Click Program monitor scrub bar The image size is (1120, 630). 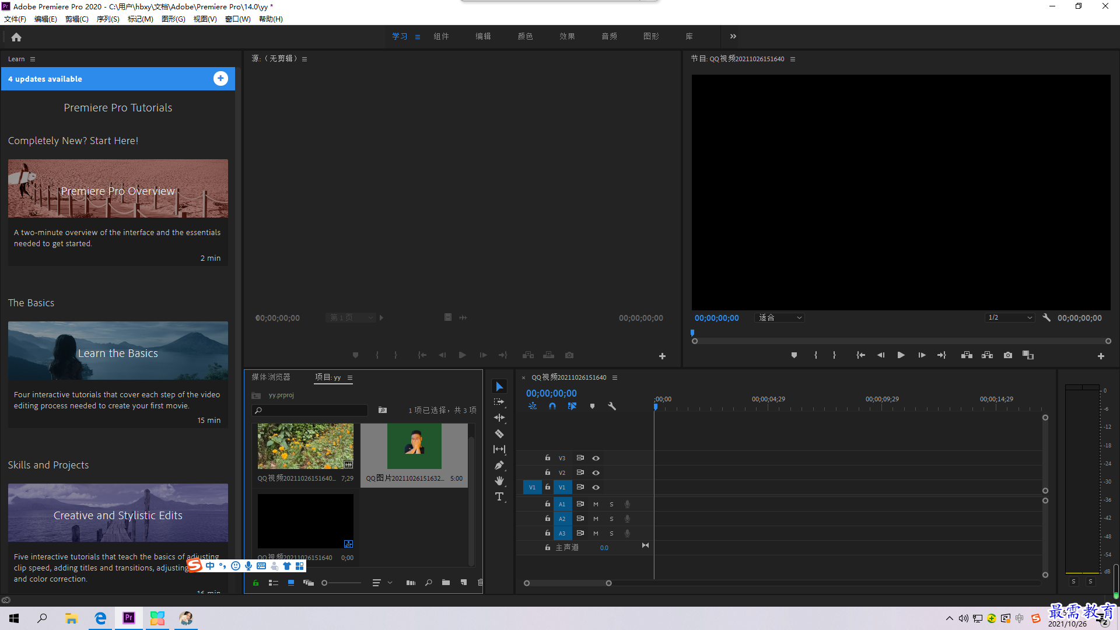(x=901, y=341)
